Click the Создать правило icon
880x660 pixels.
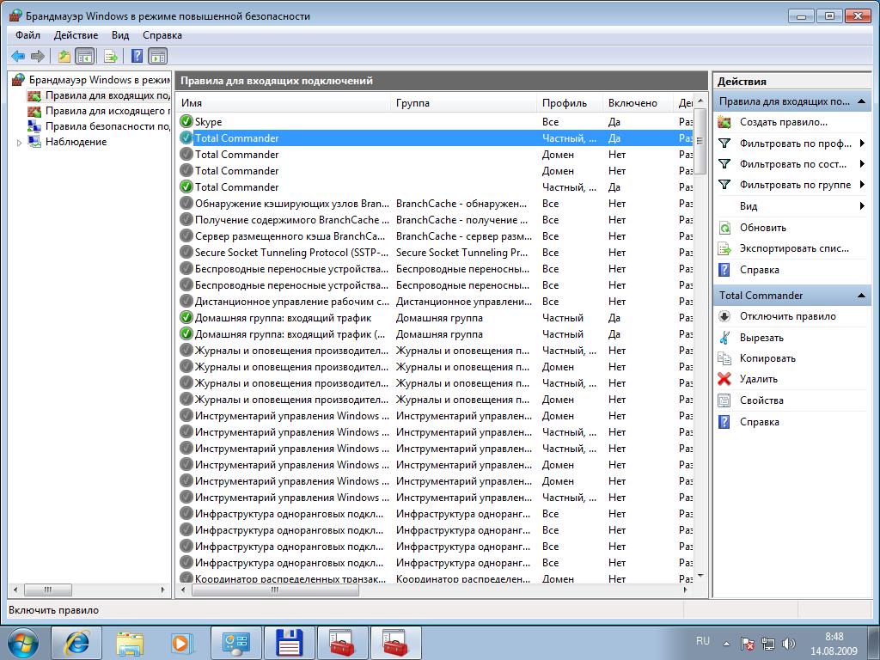click(x=724, y=122)
